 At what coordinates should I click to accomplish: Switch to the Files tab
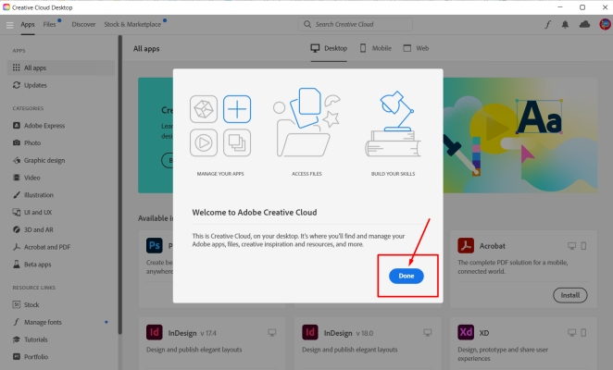point(49,24)
